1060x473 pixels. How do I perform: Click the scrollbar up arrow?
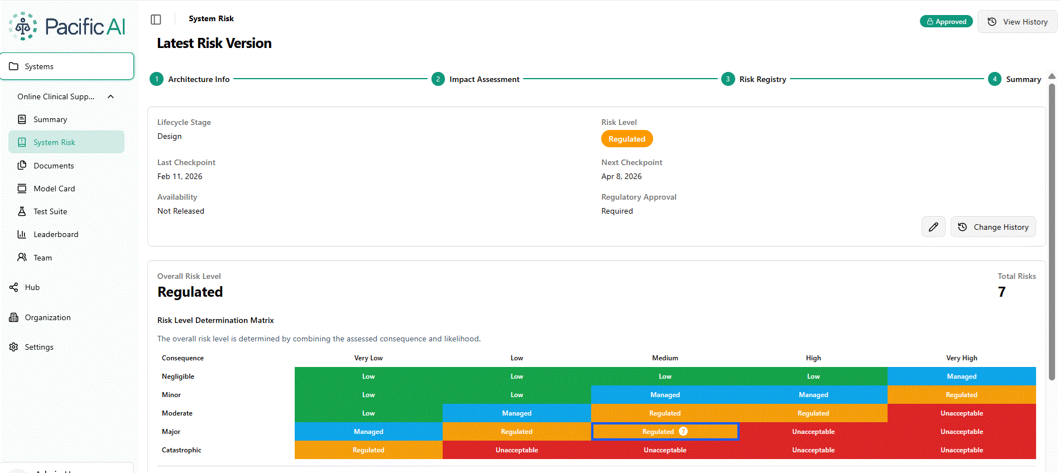click(1052, 76)
